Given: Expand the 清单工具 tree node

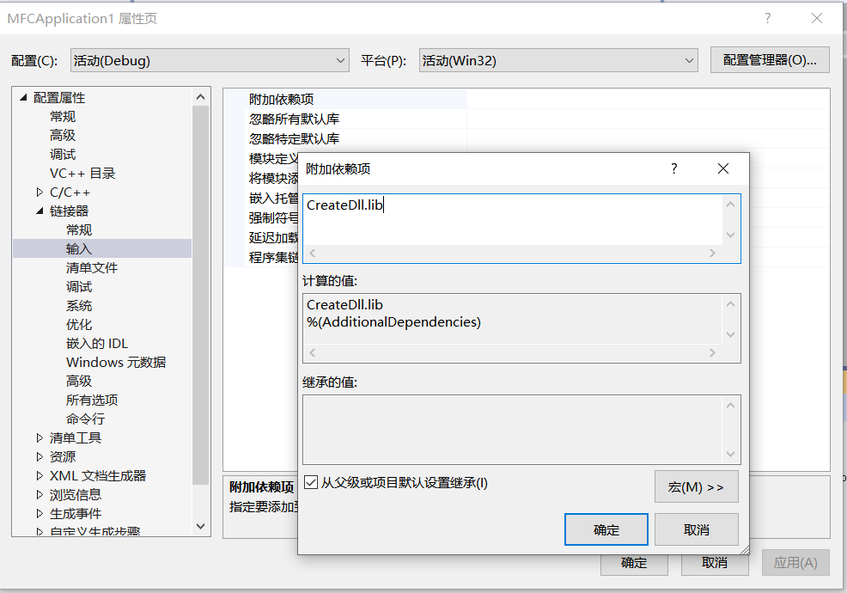Looking at the screenshot, I should [x=40, y=437].
